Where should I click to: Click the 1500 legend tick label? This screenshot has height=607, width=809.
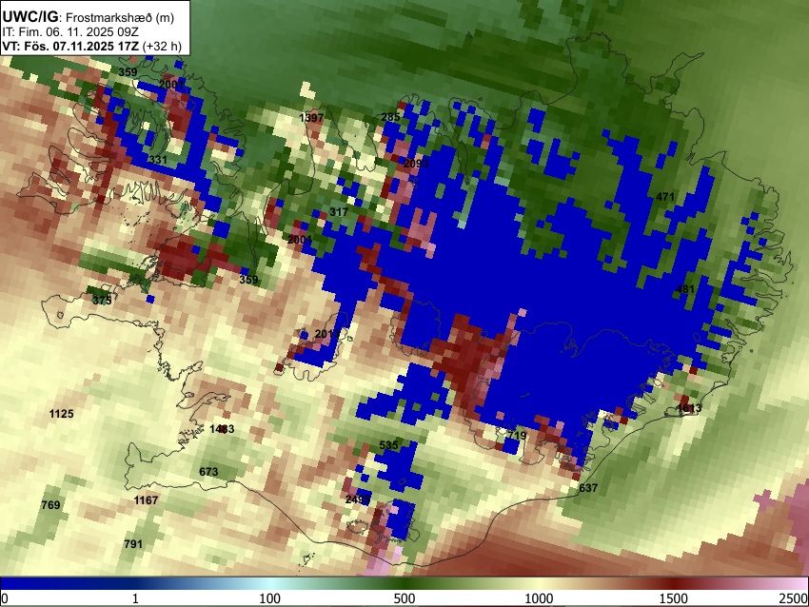coord(674,598)
